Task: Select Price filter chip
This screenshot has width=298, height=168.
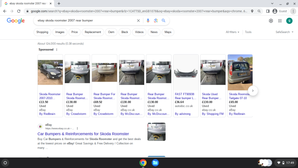Action: 74,32
